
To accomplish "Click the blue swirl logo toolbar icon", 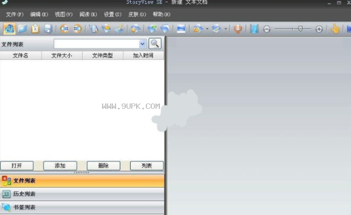I will tap(10, 29).
